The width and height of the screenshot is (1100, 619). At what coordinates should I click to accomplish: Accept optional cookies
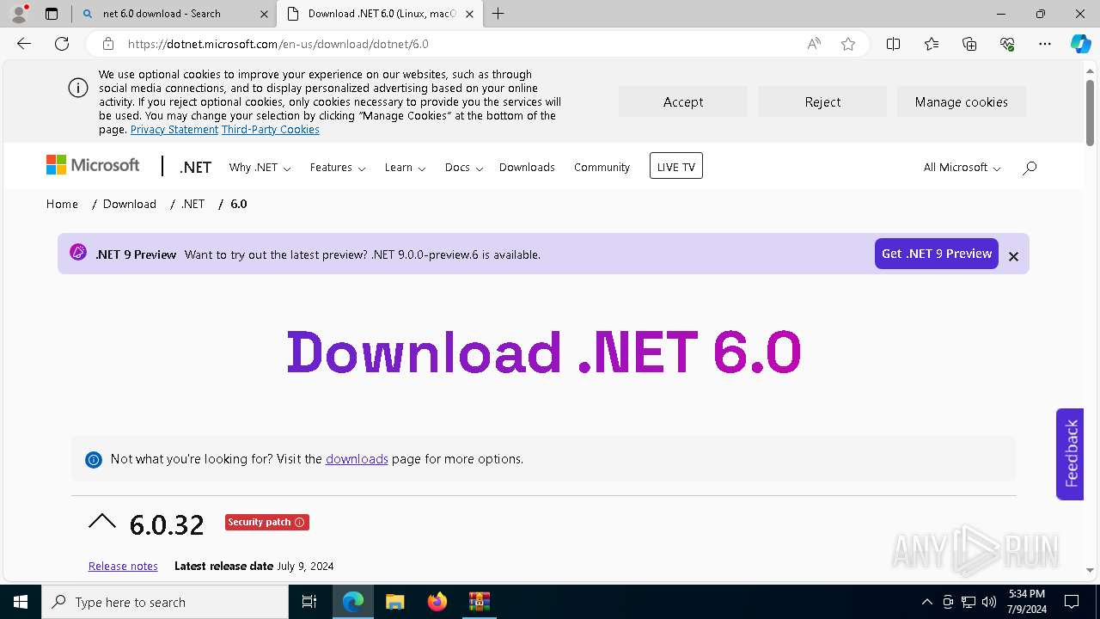(682, 101)
